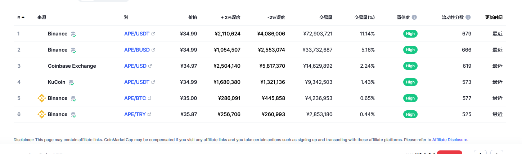Click the 更新时间 column header
522x154 pixels.
coord(494,17)
